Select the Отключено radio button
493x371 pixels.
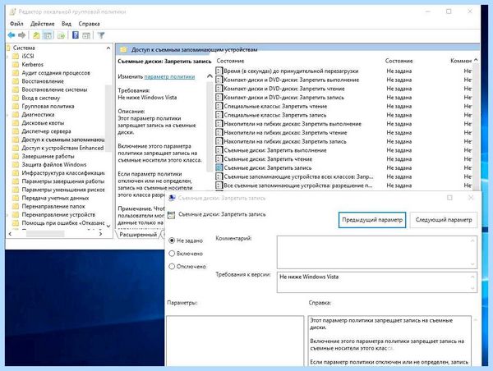coord(172,267)
